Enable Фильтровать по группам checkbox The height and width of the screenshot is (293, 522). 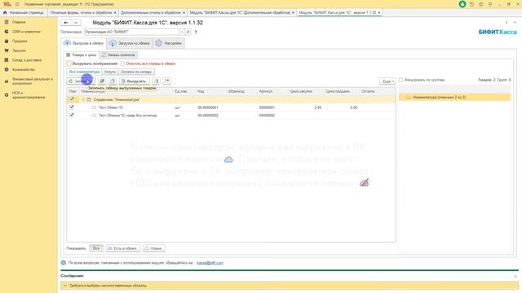pos(400,80)
